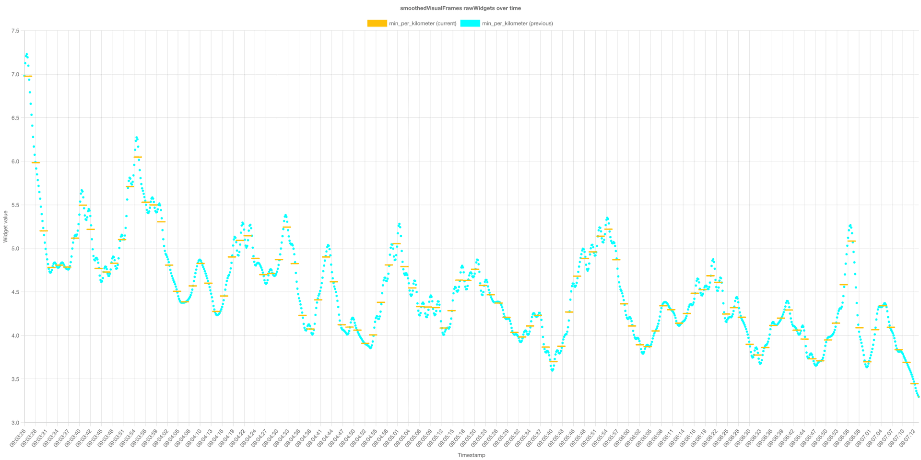Image resolution: width=921 pixels, height=460 pixels.
Task: Click the orange marker near value 6.0 at 09:03:28
Action: click(35, 162)
